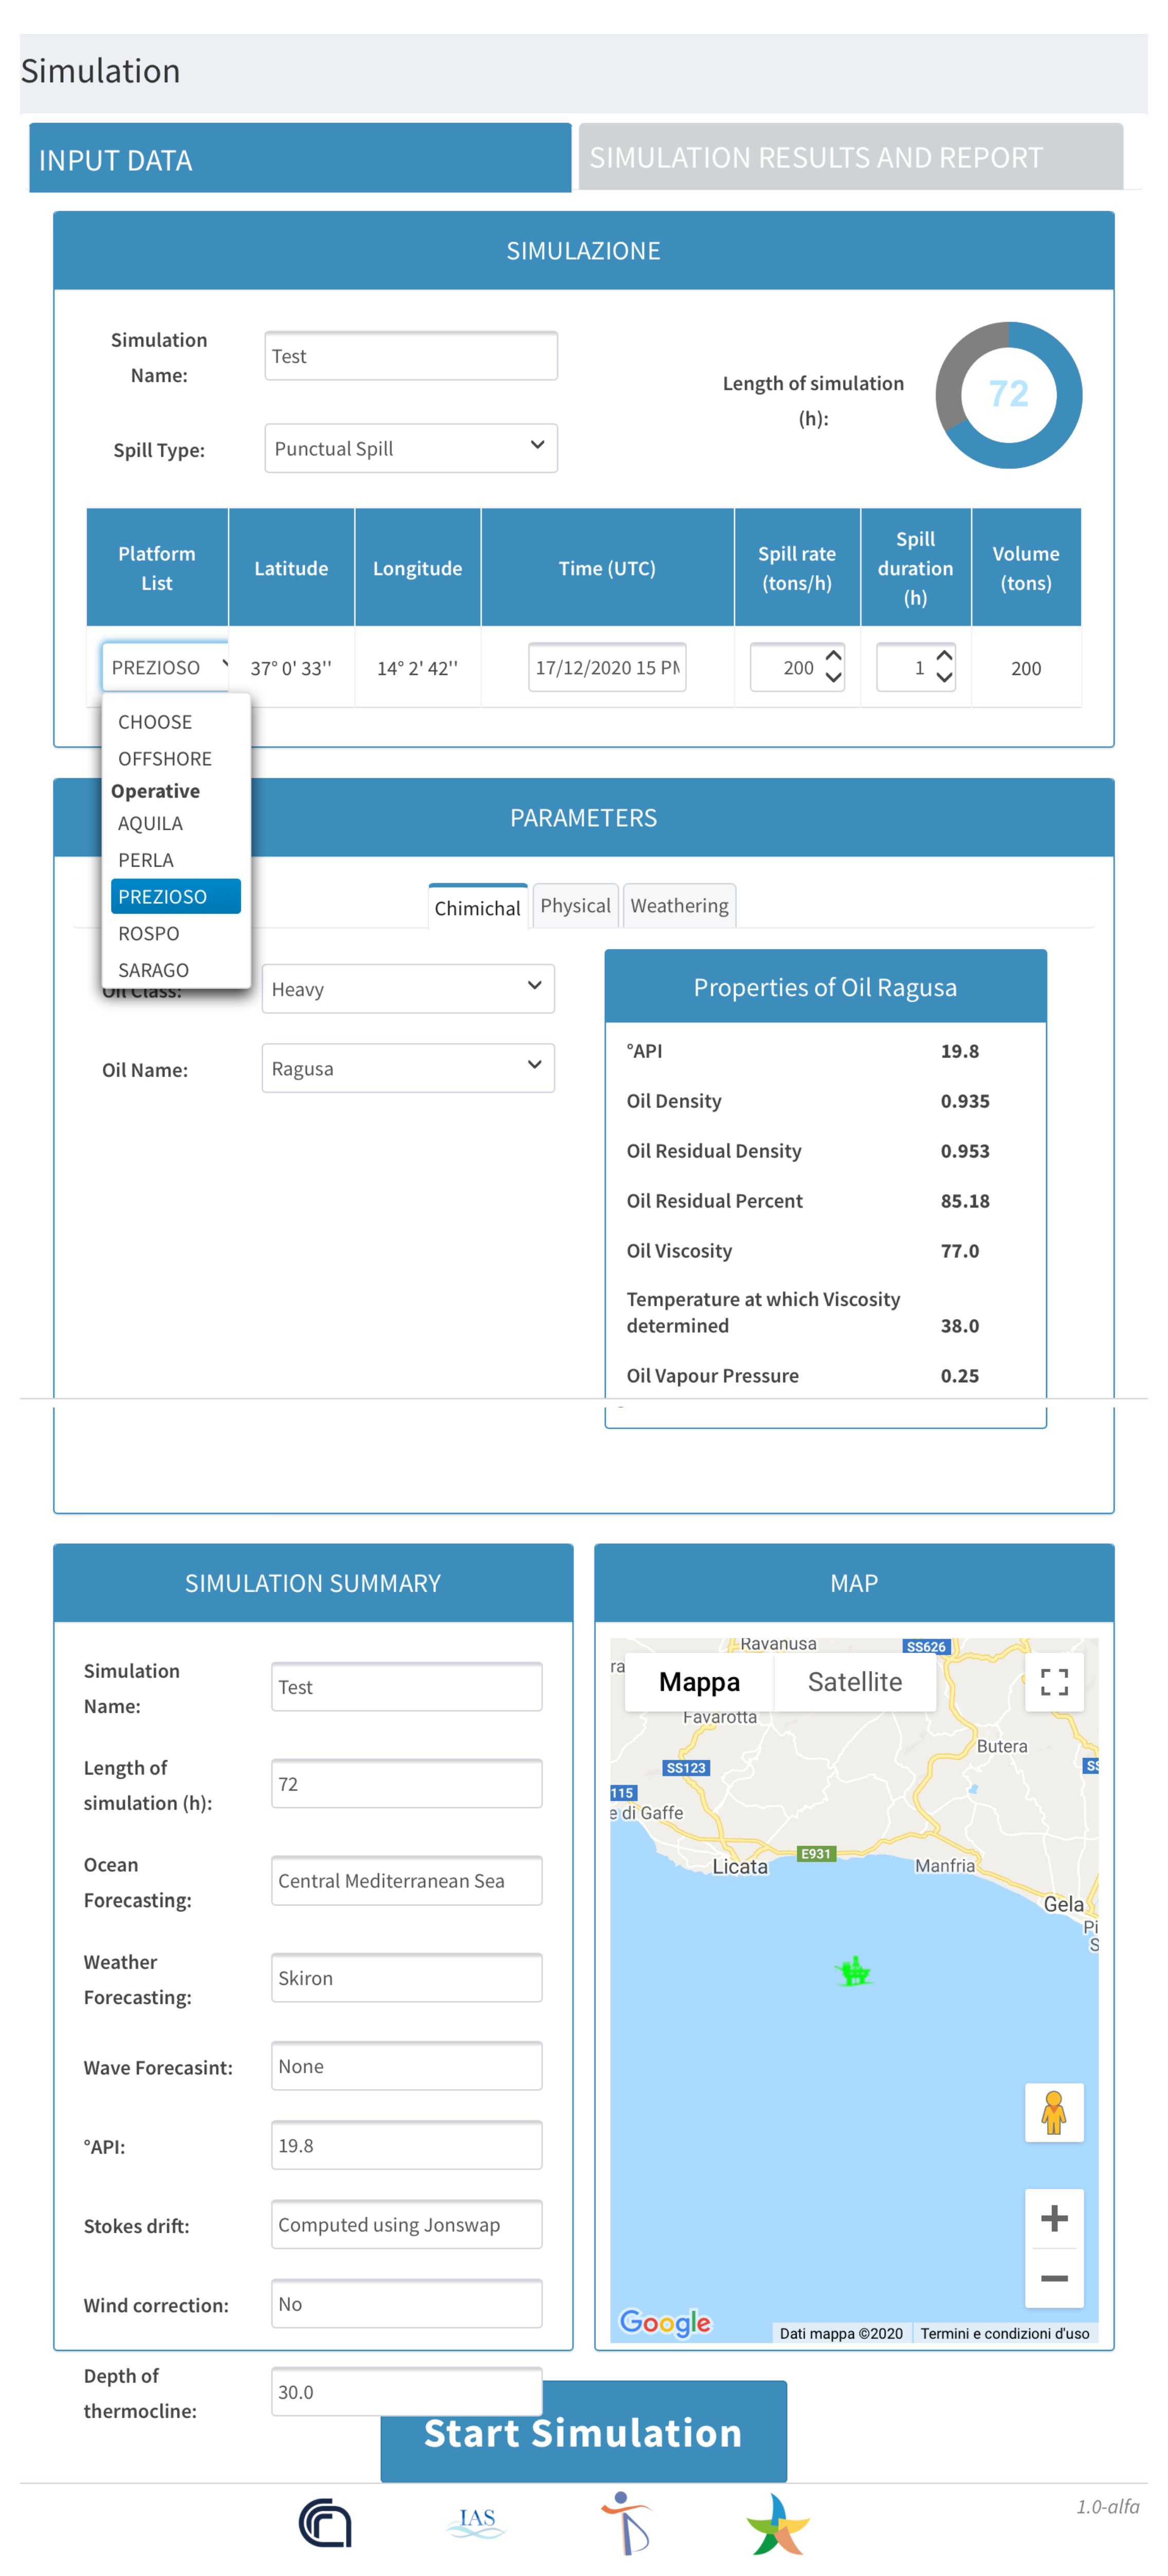Select PERLA from platform list
Viewport: 1168px width, 2576px height.
(x=175, y=860)
